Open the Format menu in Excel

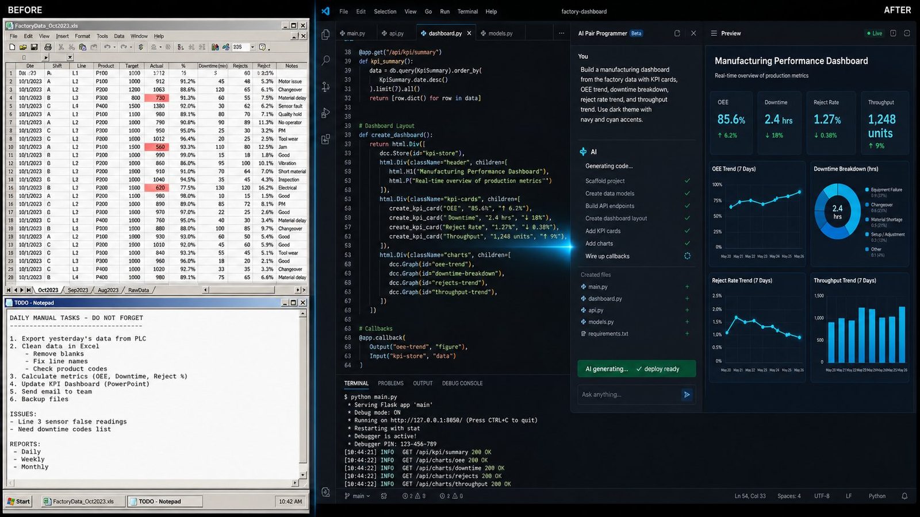tap(82, 36)
